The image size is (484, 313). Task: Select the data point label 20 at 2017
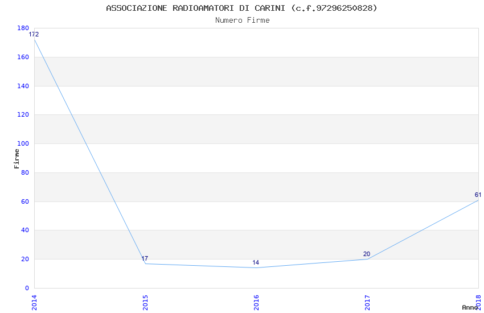point(366,254)
